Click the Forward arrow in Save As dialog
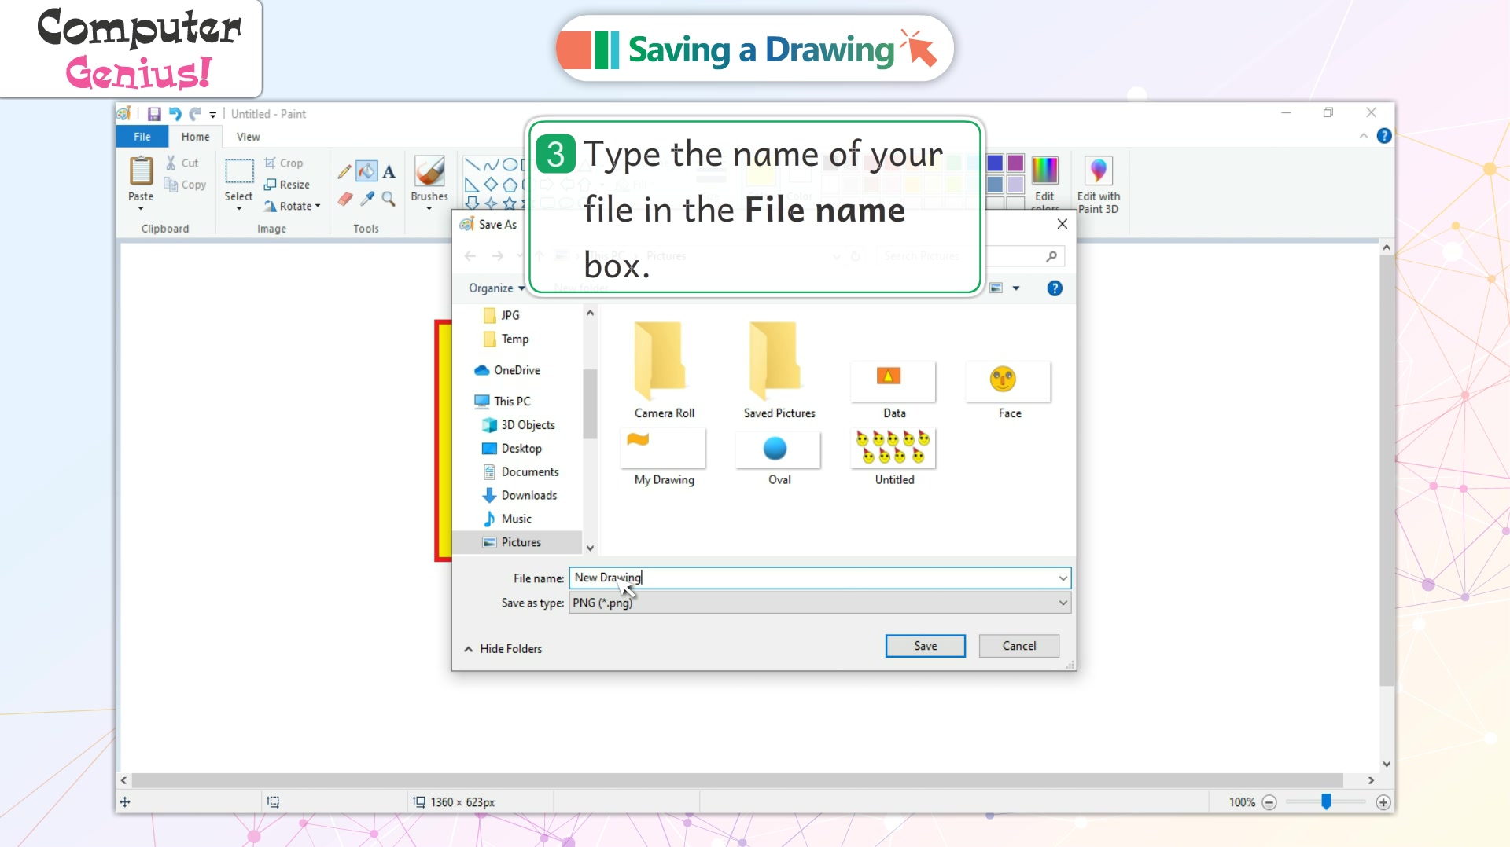Image resolution: width=1510 pixels, height=847 pixels. pyautogui.click(x=497, y=256)
